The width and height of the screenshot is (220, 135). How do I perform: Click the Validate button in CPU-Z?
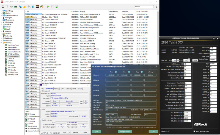(x=75, y=132)
